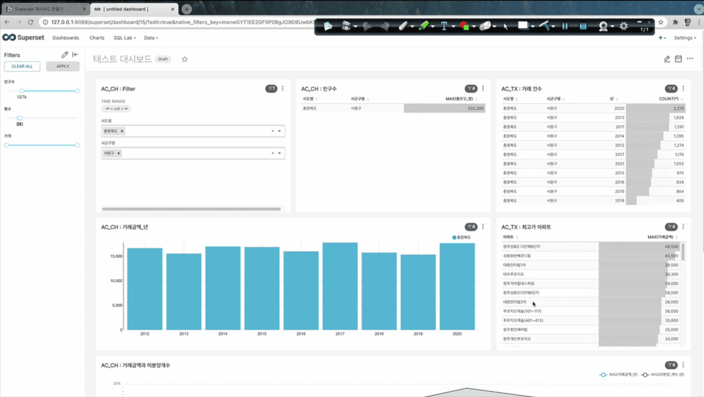Image resolution: width=704 pixels, height=397 pixels.
Task: Open the Dashboards menu item
Action: tap(65, 38)
